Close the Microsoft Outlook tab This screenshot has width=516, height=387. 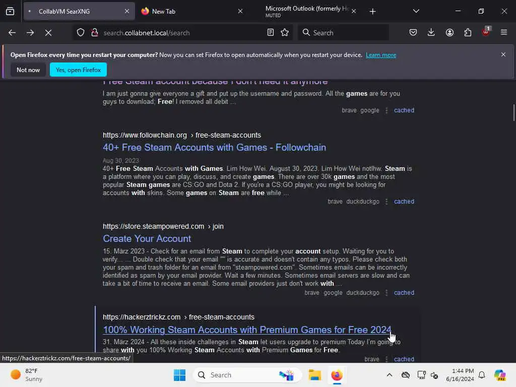click(353, 11)
